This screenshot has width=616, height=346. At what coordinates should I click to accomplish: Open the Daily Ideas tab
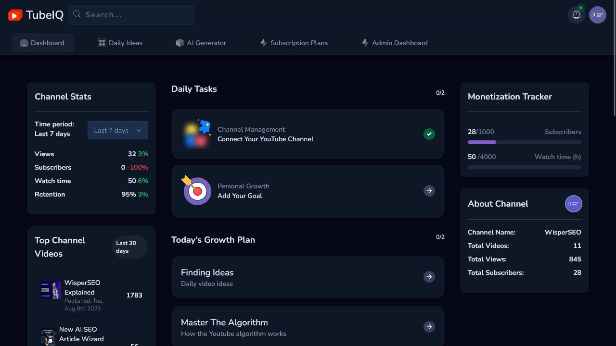[x=120, y=43]
